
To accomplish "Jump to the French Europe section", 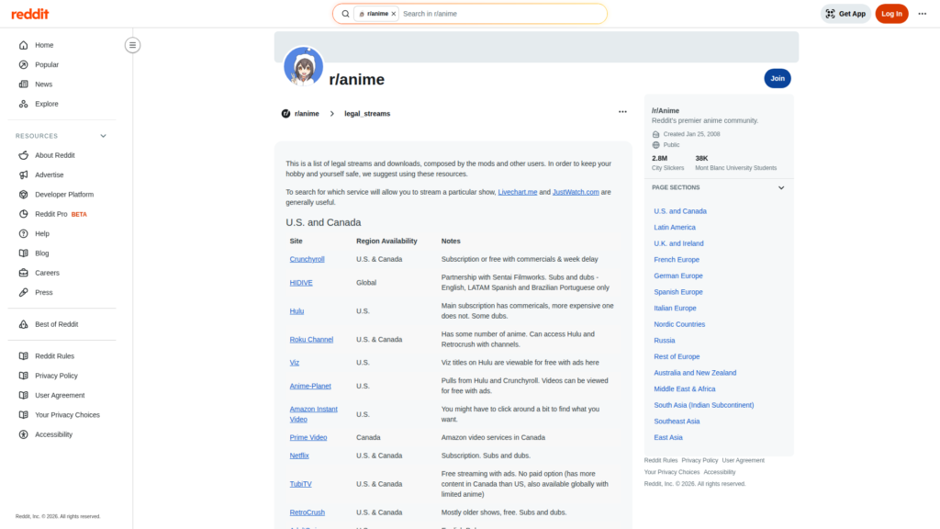I will pyautogui.click(x=676, y=260).
